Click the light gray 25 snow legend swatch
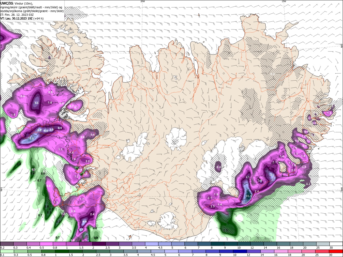The width and height of the screenshot is (343, 257). point(323,244)
